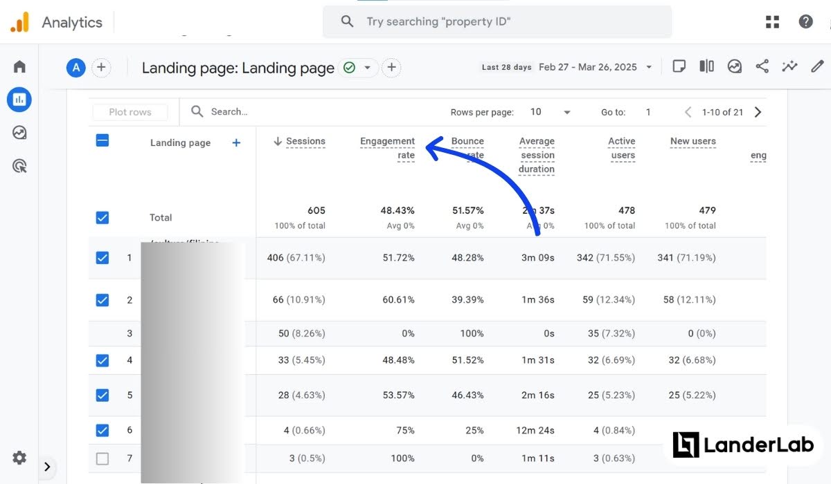This screenshot has width=831, height=484.
Task: Uncheck the row 4 checkbox
Action: (x=102, y=360)
